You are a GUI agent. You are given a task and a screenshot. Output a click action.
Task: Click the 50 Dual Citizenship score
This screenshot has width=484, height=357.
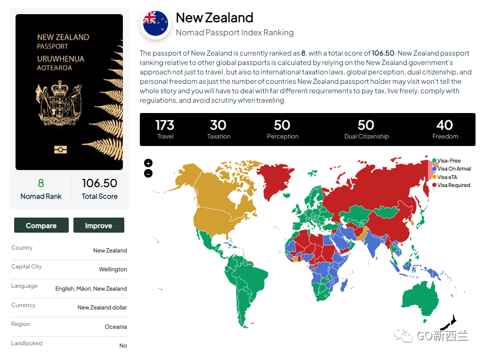366,130
